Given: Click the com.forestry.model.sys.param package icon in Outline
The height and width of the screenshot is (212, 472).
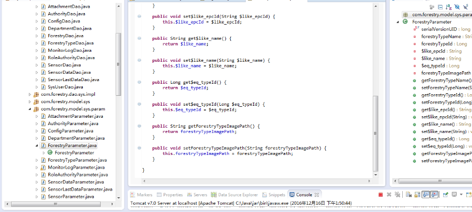Looking at the screenshot, I should pyautogui.click(x=405, y=15).
